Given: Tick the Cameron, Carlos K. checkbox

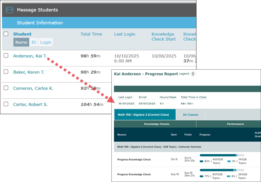Looking at the screenshot, I should (6, 88).
